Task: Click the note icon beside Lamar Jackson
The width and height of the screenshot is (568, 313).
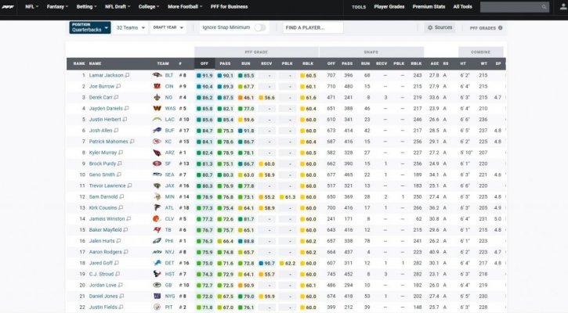Action: pyautogui.click(x=127, y=75)
